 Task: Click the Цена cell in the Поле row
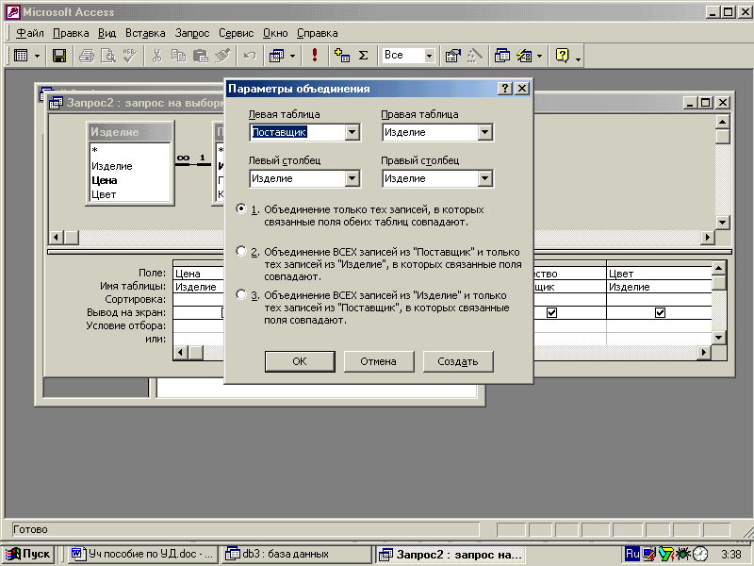(199, 274)
